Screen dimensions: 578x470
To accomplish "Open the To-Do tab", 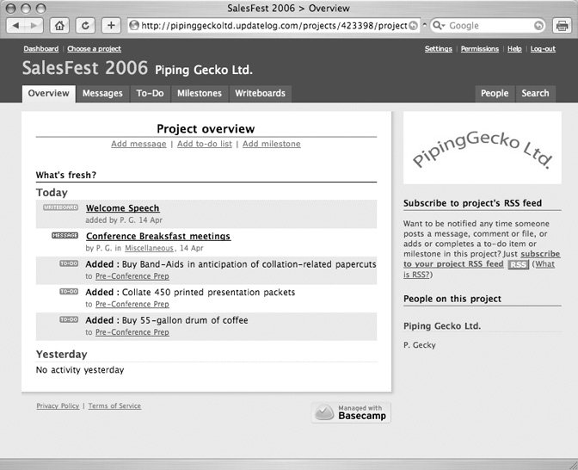I will (150, 93).
